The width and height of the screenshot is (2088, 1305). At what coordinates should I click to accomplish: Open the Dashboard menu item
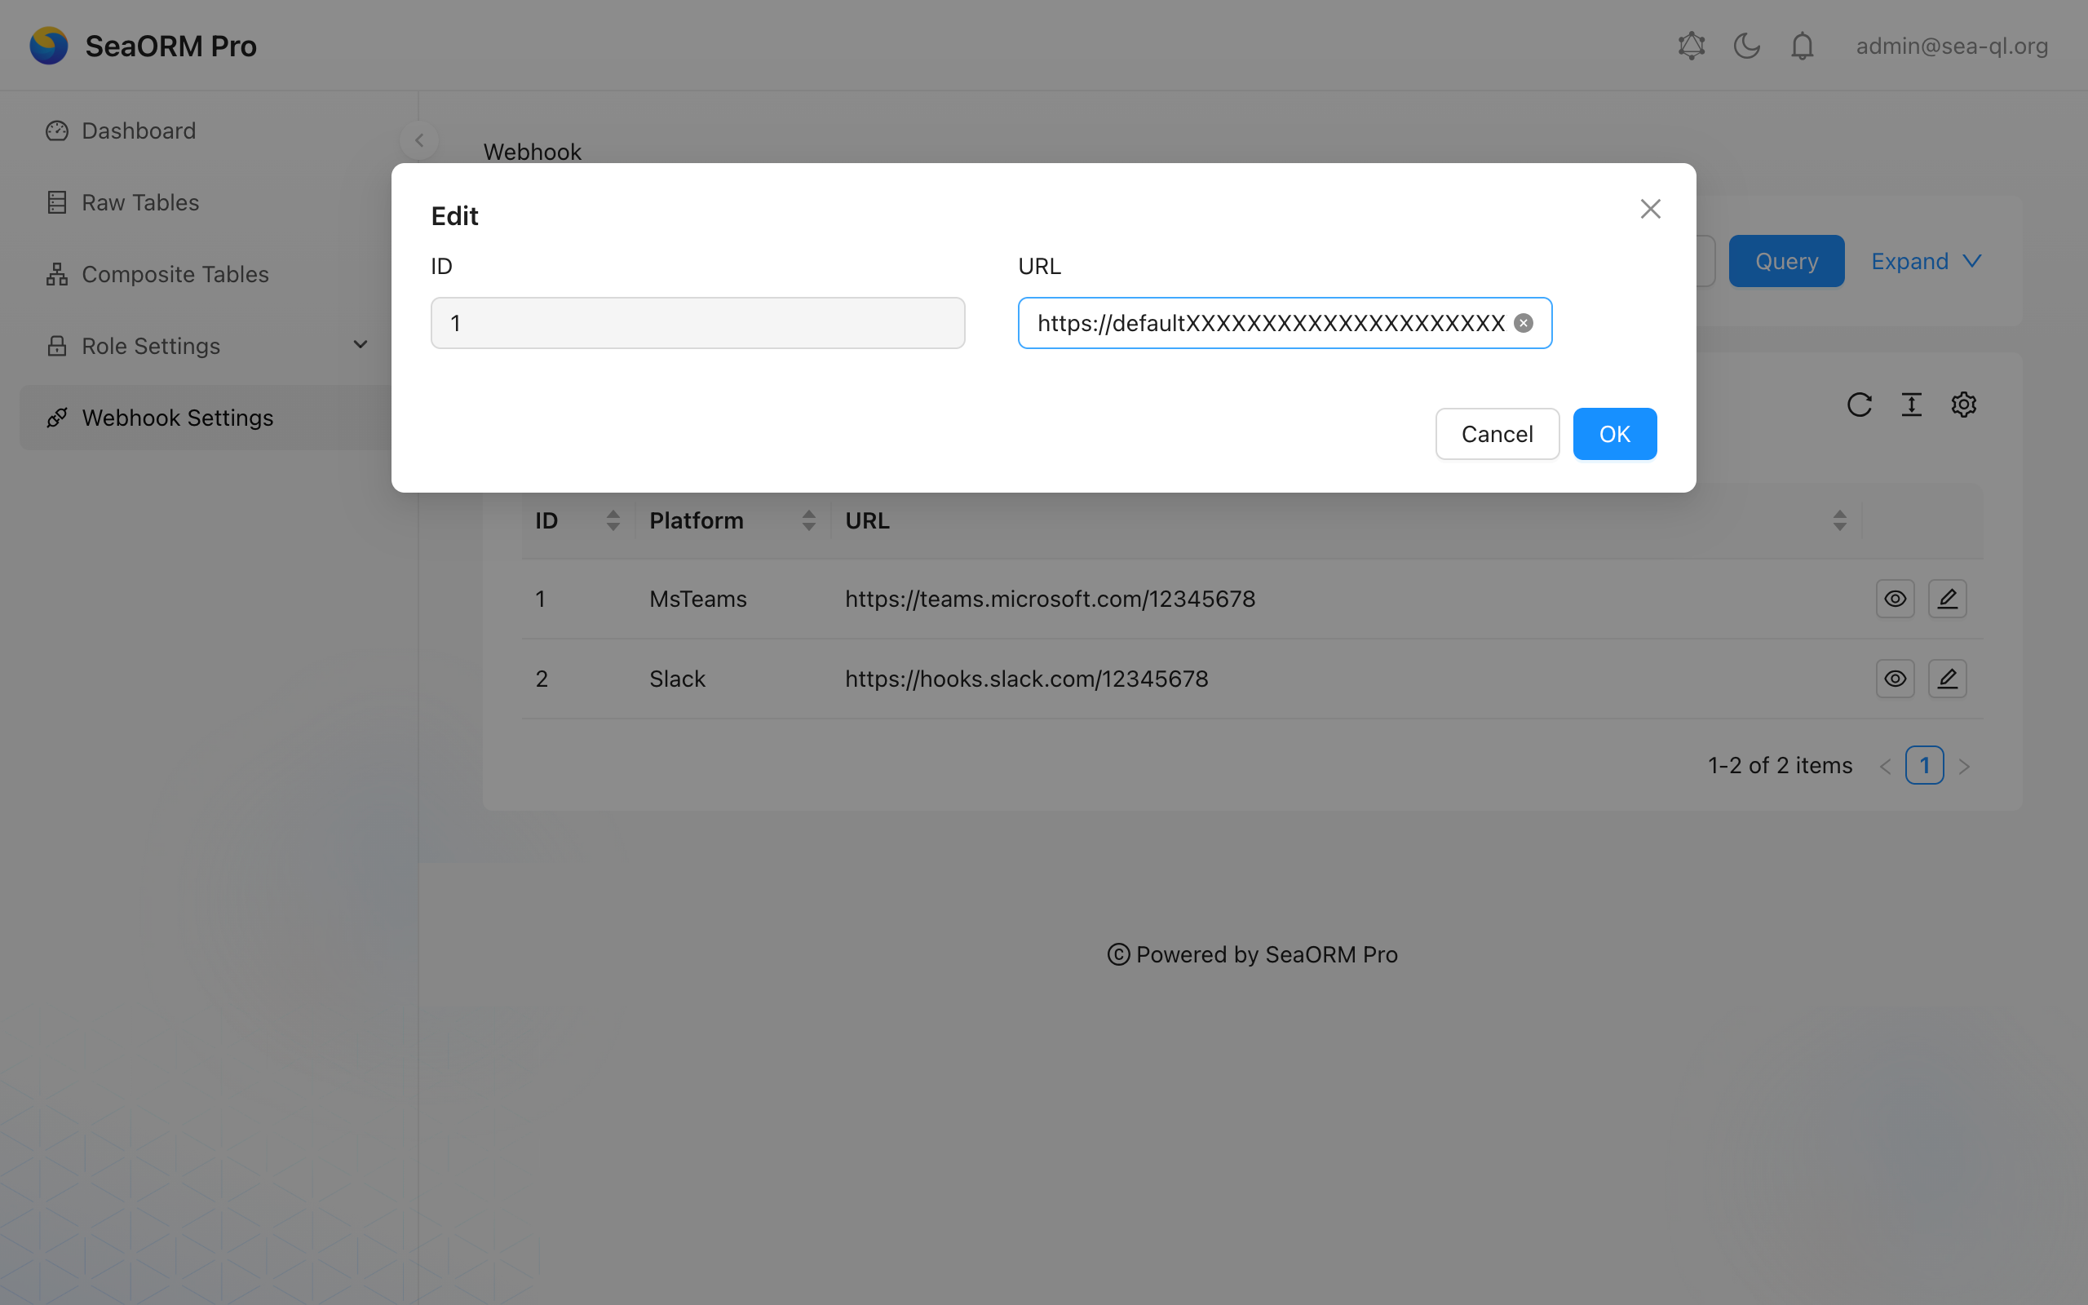click(x=138, y=130)
